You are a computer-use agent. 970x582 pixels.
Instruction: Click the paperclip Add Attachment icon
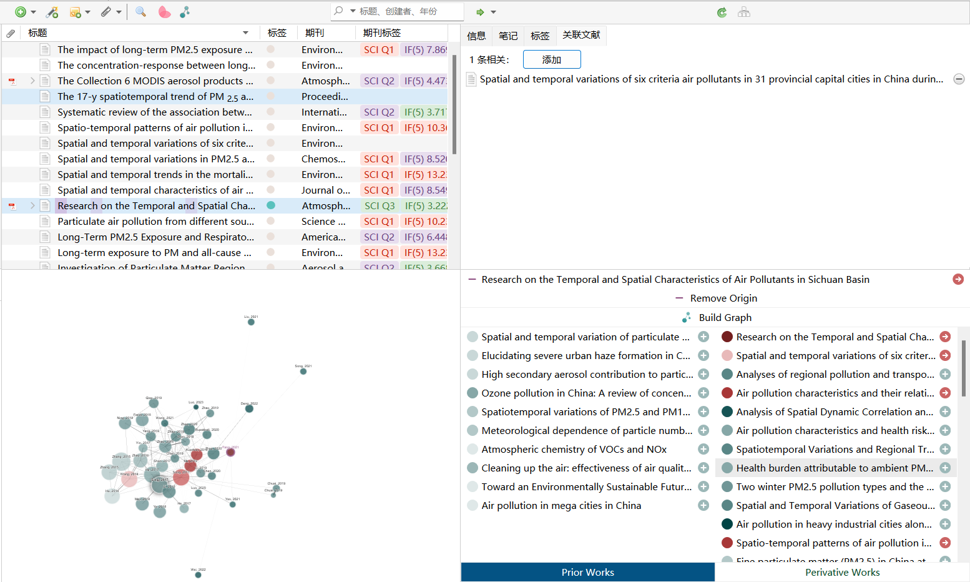(x=106, y=12)
